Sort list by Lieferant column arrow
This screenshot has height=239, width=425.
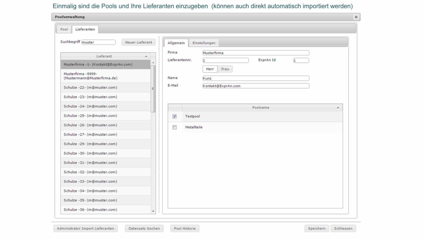coord(146,56)
